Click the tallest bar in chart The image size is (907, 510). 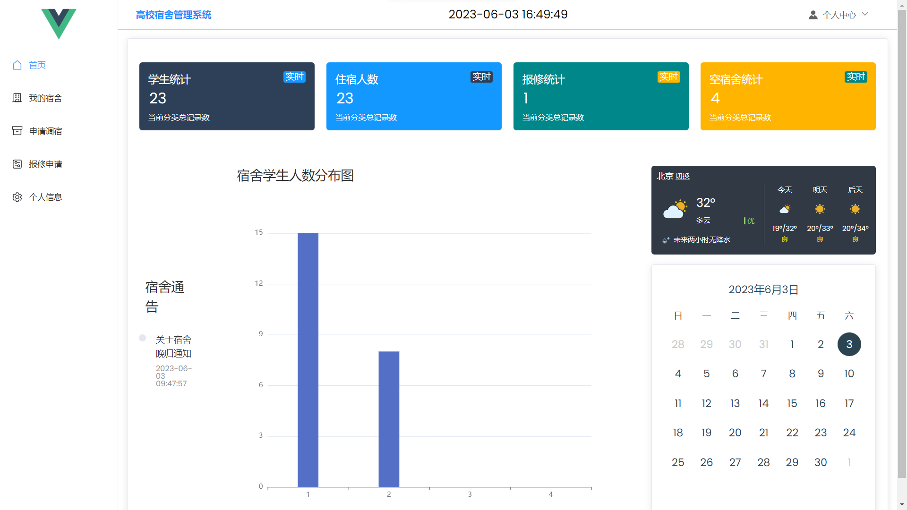(308, 359)
